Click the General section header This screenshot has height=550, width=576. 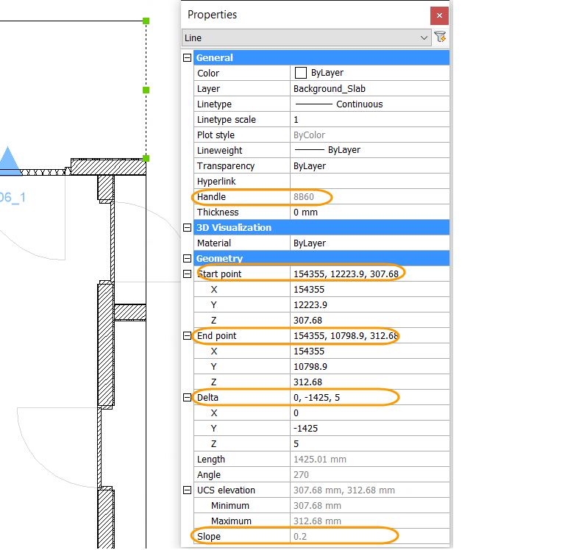click(x=321, y=57)
